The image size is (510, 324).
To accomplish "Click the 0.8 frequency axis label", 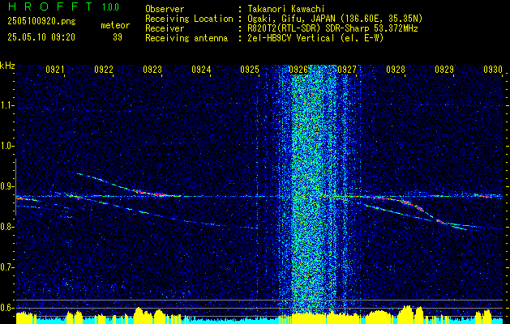I will (6, 227).
